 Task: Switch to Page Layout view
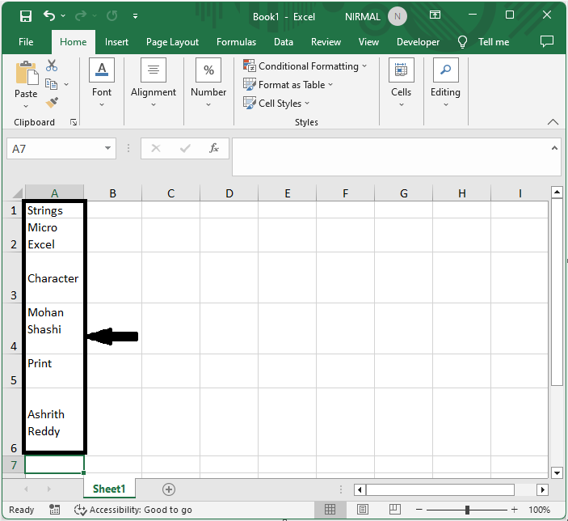pyautogui.click(x=363, y=510)
